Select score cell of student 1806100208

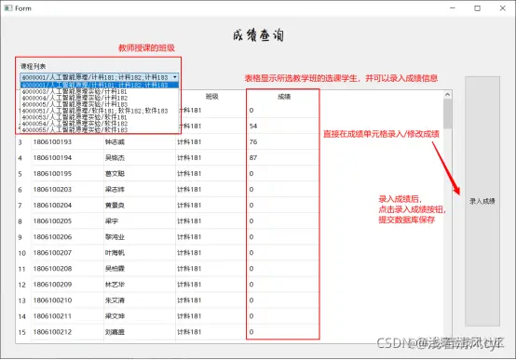(283, 269)
